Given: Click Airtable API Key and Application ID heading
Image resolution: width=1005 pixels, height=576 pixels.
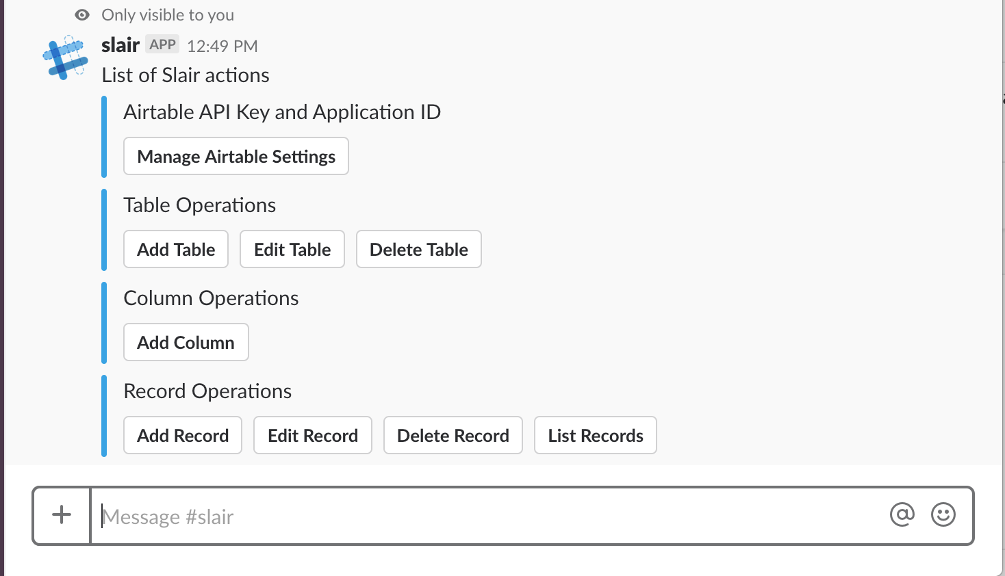Looking at the screenshot, I should point(282,112).
